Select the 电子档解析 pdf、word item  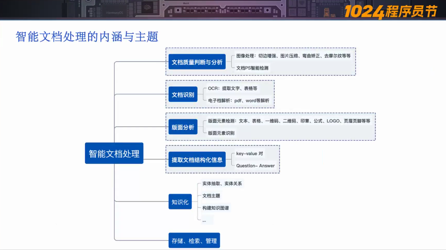coord(239,101)
